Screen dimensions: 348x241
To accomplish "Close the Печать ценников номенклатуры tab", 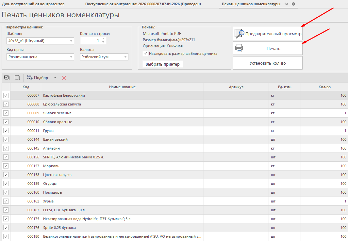I will click(293, 4).
